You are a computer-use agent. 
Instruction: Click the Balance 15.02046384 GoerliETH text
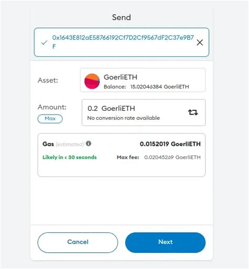[x=146, y=87]
